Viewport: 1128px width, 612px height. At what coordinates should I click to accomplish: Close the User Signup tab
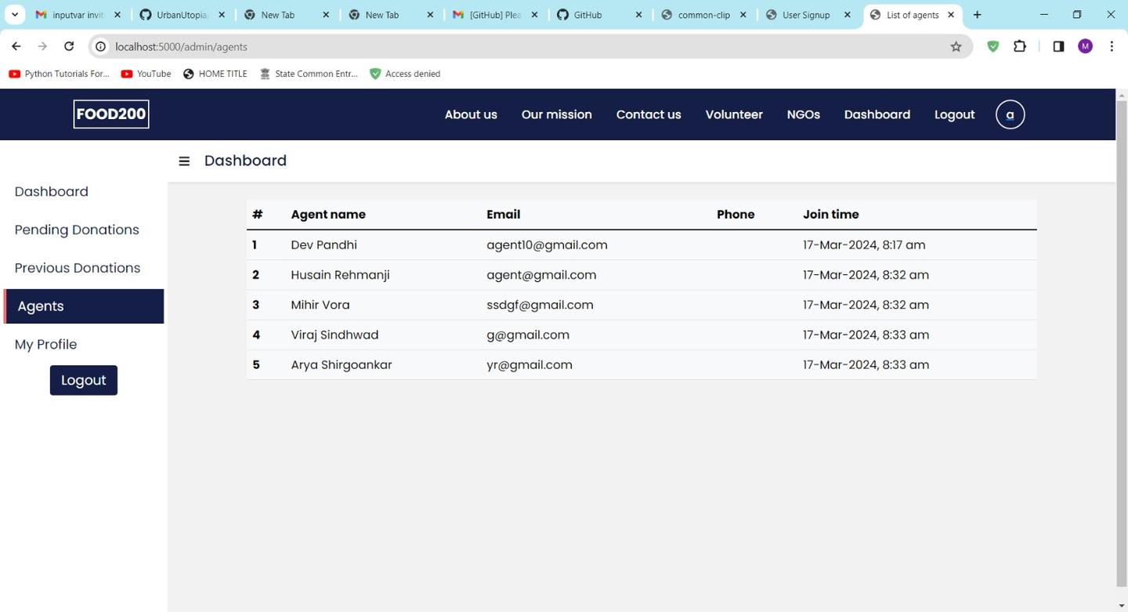click(847, 15)
